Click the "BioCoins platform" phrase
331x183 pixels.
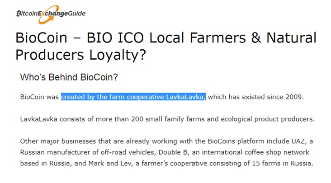click(x=236, y=141)
